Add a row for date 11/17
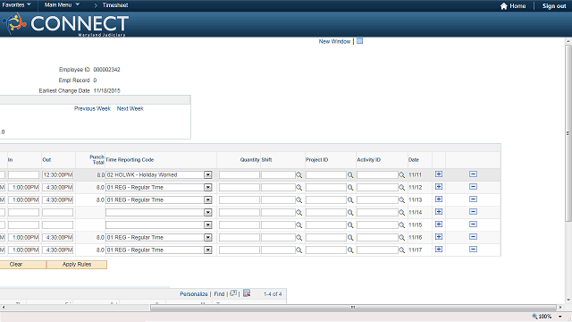This screenshot has height=322, width=572. pos(439,249)
